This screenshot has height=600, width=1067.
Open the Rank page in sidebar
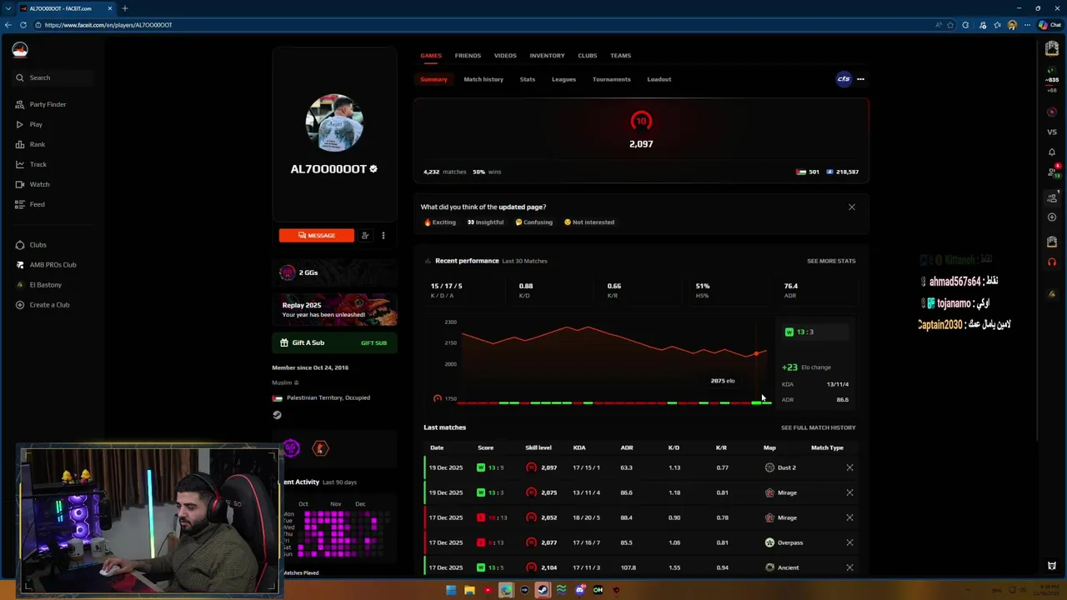[x=30, y=144]
